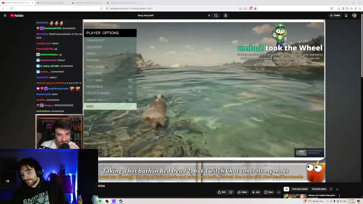Click the taskbar clock showing 11:41 PM
Screen dimensions: 363x204
click(351, 201)
